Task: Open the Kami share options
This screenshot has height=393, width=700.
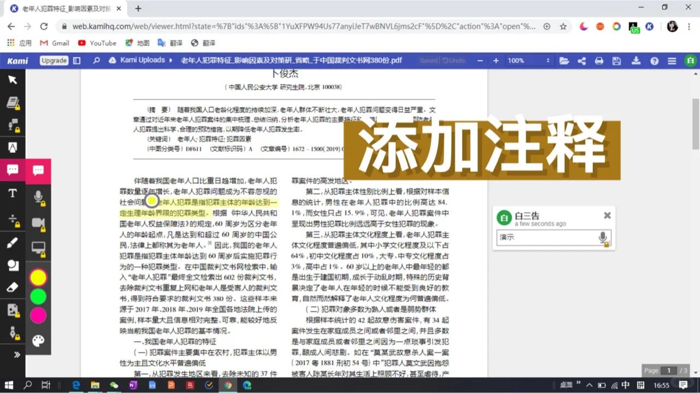Action: tap(581, 60)
